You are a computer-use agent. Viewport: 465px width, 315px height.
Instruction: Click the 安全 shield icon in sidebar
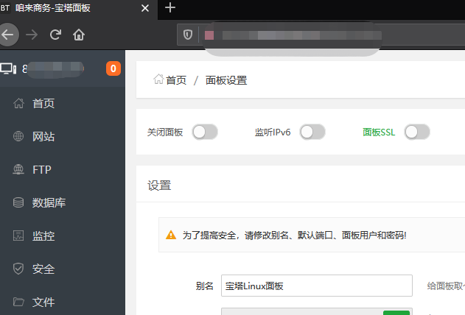pyautogui.click(x=18, y=269)
